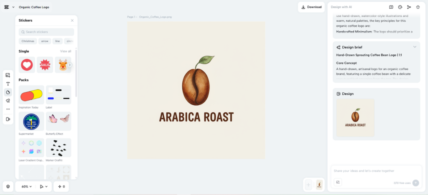Collapse the Design with AI panel
428x195 pixels.
pyautogui.click(x=418, y=7)
